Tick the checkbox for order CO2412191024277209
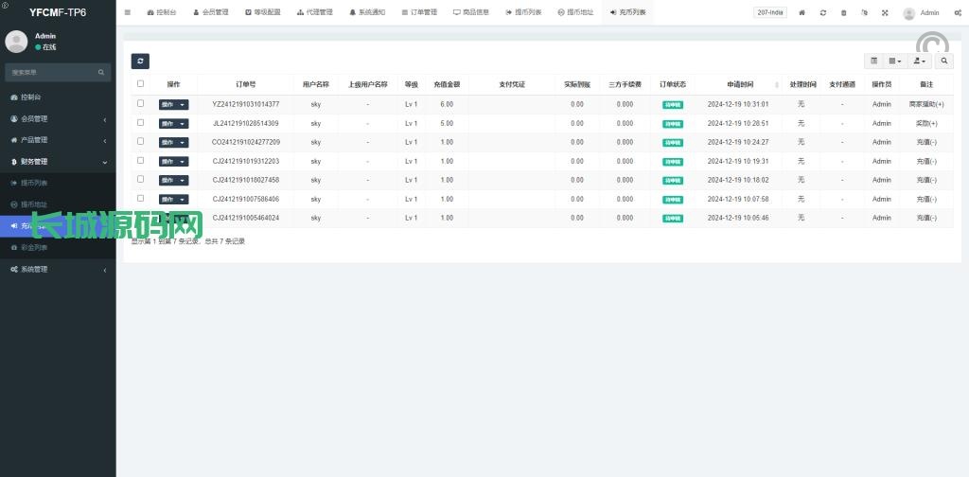 tap(141, 142)
